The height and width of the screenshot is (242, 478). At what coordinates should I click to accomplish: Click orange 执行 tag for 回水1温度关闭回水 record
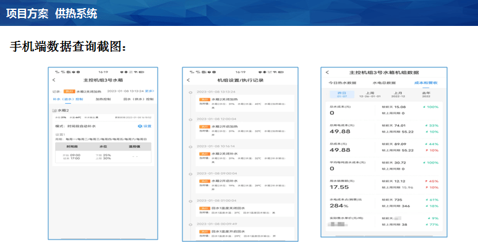pyautogui.click(x=205, y=208)
